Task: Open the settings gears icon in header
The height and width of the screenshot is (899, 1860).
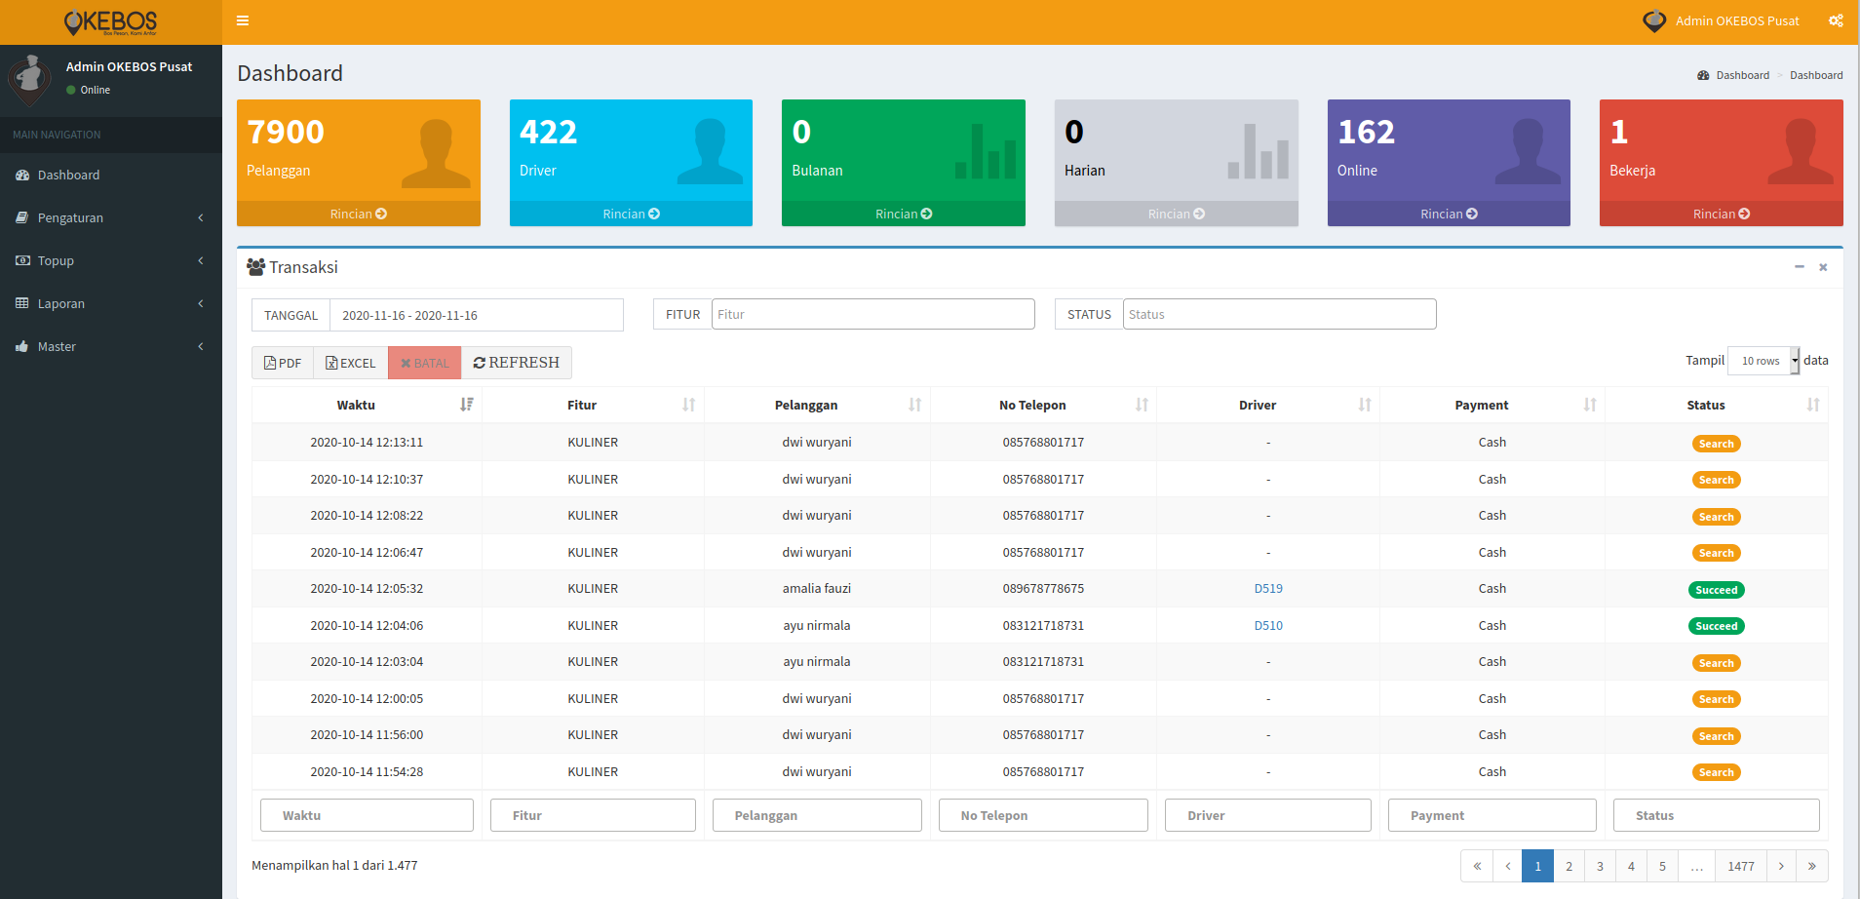Action: tap(1836, 20)
